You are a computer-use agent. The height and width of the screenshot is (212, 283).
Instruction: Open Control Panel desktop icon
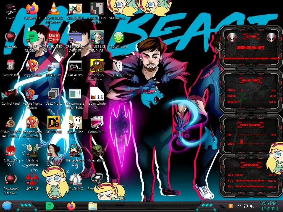click(x=11, y=97)
